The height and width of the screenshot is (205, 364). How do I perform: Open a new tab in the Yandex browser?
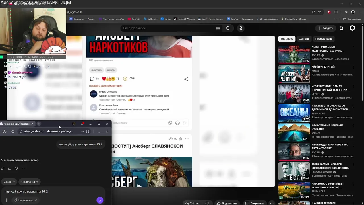click(x=39, y=124)
